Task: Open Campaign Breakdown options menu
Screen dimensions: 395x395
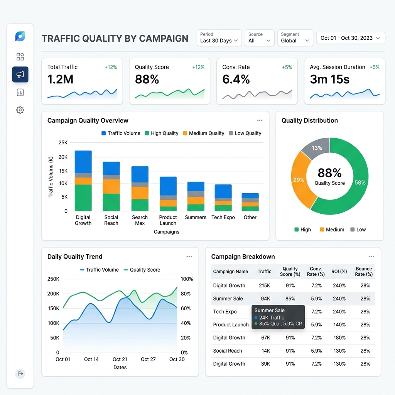Action: point(371,257)
